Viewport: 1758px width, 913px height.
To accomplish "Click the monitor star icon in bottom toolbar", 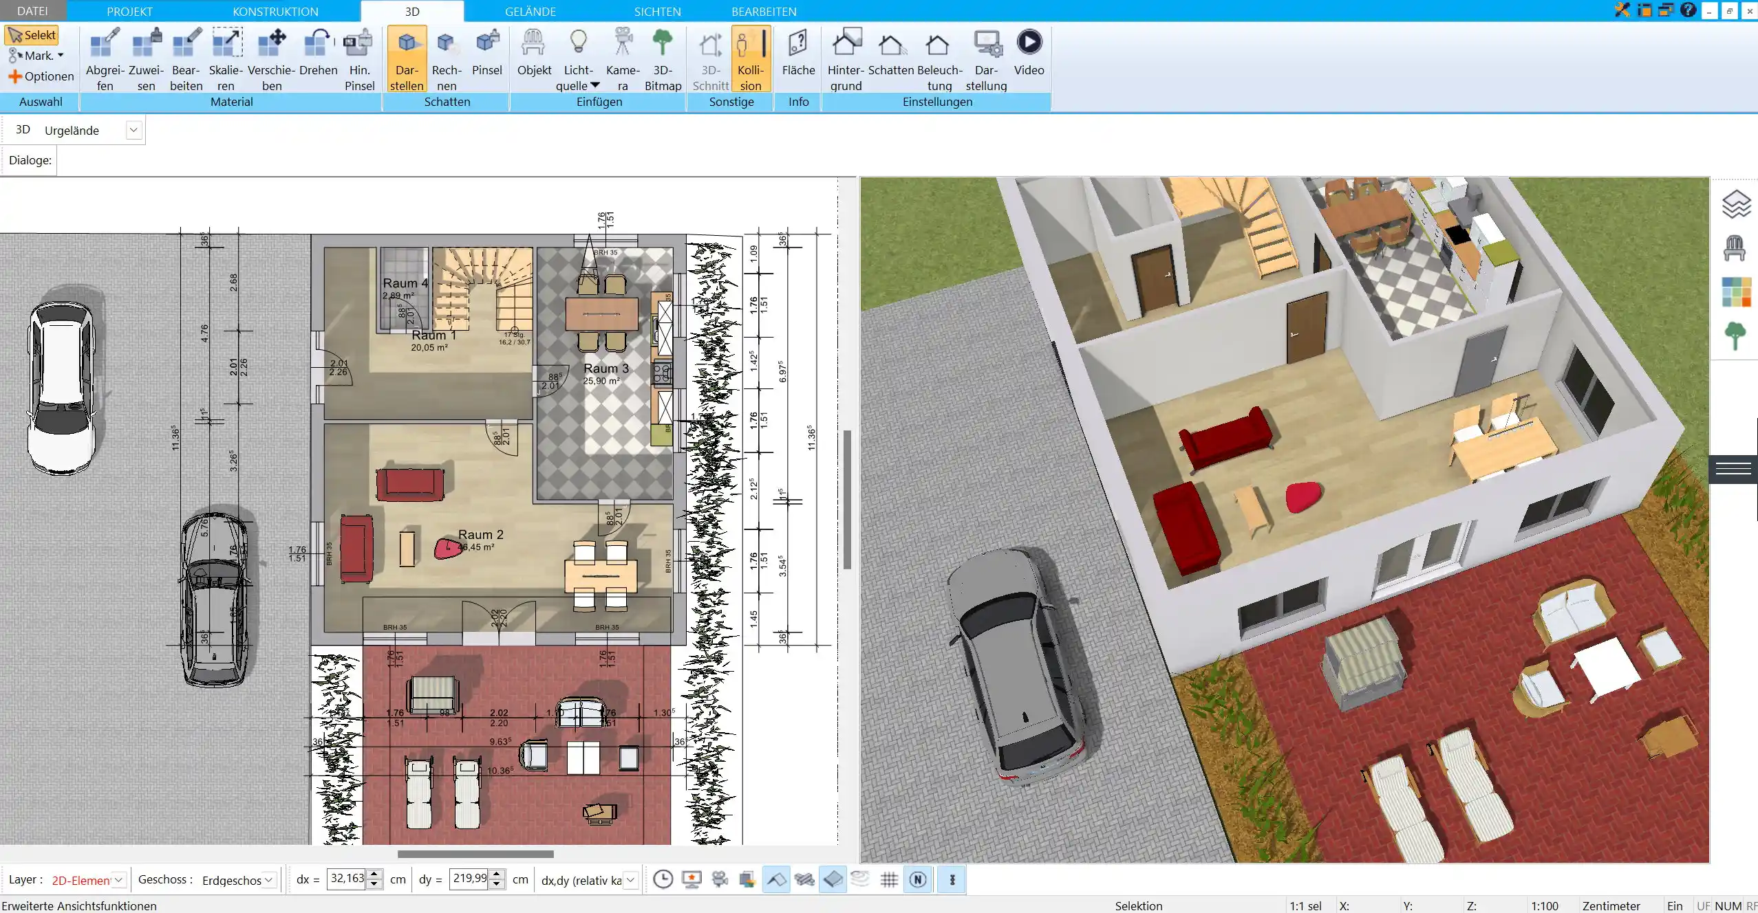I will tap(692, 879).
